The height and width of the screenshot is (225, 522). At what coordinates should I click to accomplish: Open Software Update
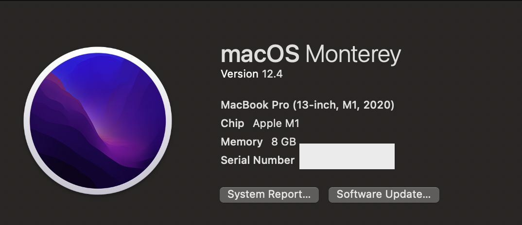tap(383, 195)
